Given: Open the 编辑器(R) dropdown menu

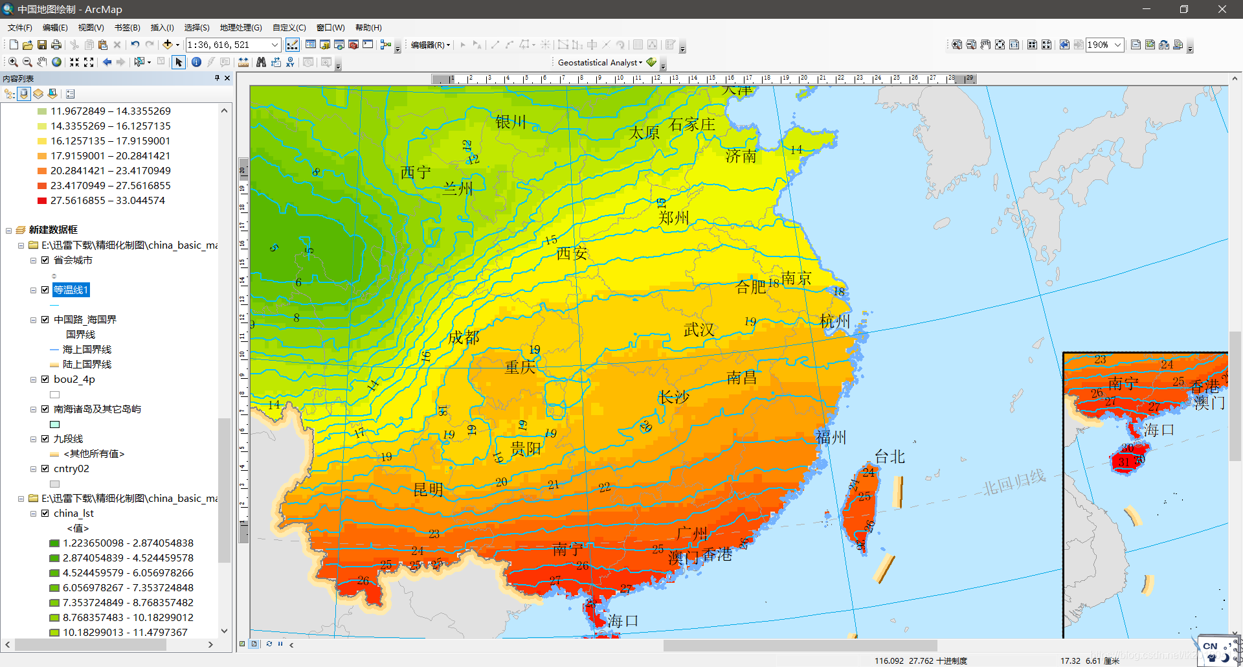Looking at the screenshot, I should [x=431, y=45].
